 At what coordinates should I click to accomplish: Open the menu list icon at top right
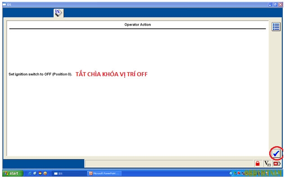tap(276, 27)
